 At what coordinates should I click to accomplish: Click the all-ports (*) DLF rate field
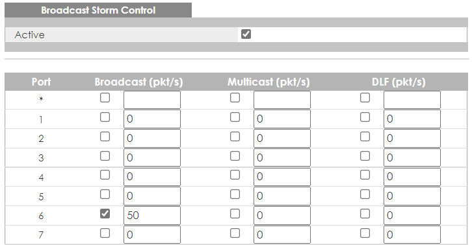coord(412,100)
